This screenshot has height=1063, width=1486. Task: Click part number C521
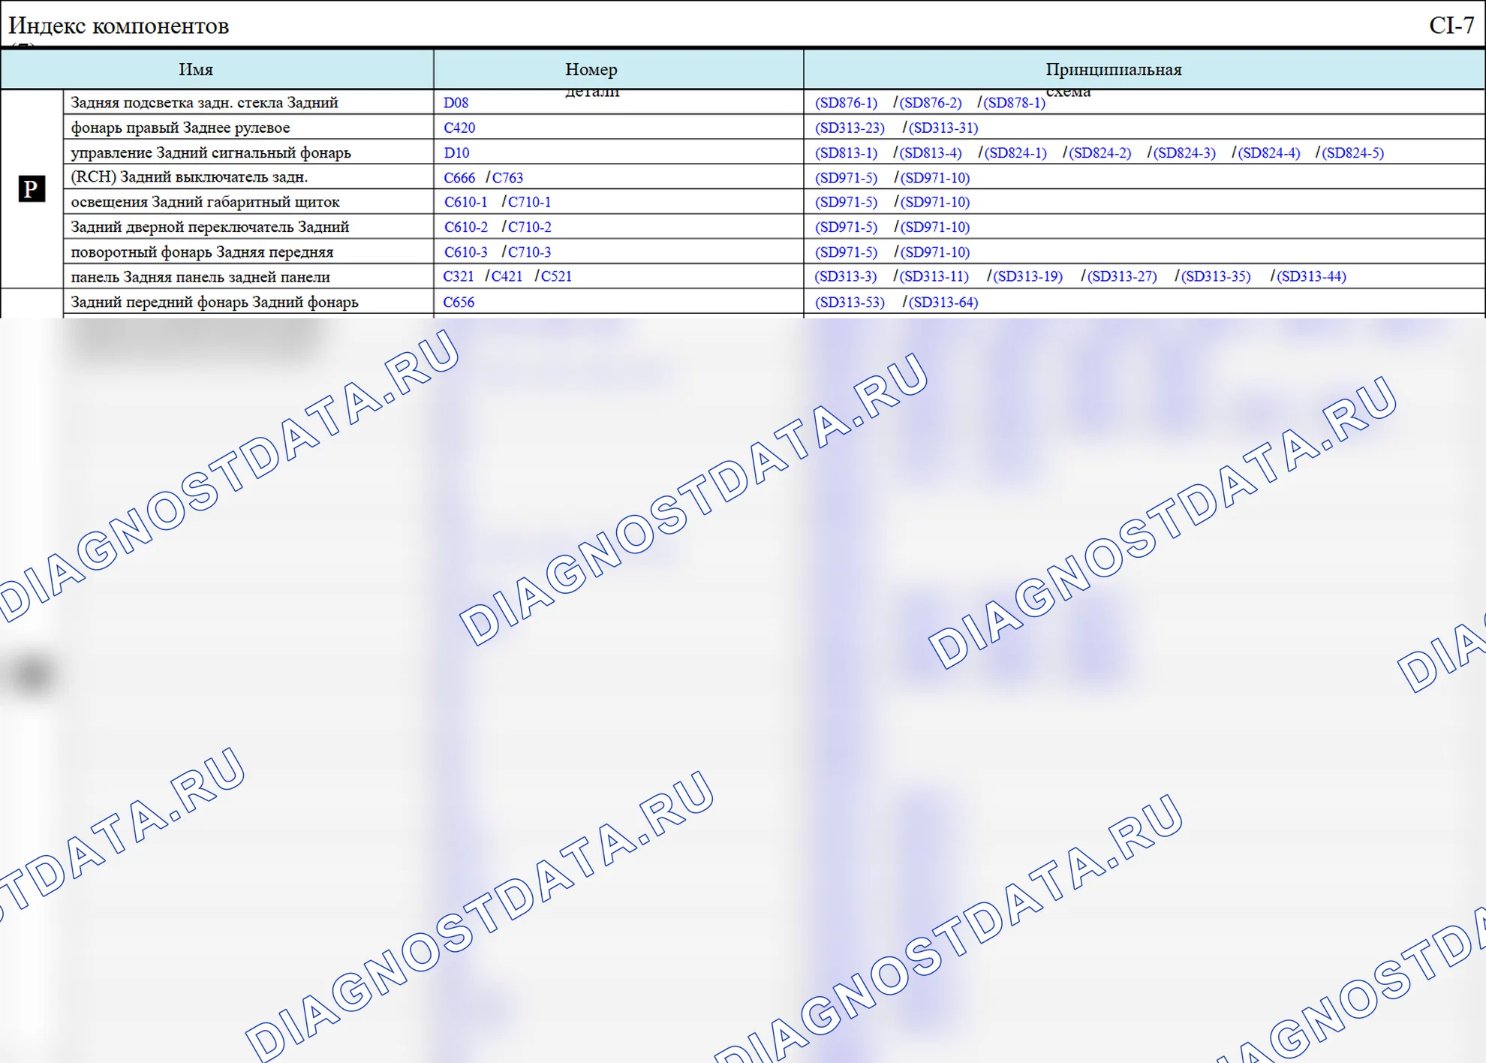pos(556,276)
